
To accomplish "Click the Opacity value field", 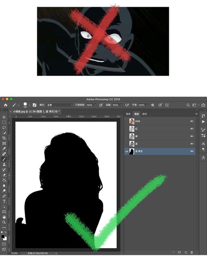I will pos(90,105).
